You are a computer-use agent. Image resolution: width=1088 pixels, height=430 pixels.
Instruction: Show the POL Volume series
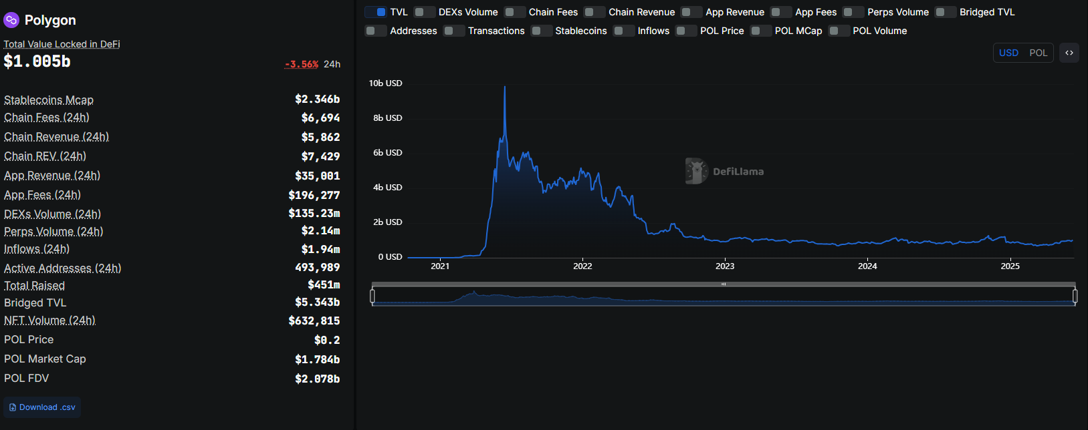[x=839, y=31]
